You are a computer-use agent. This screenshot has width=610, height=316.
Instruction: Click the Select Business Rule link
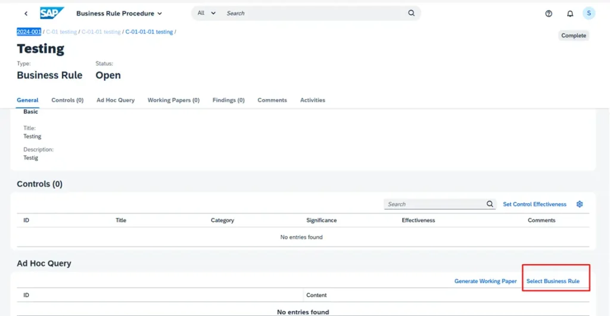[x=553, y=281]
